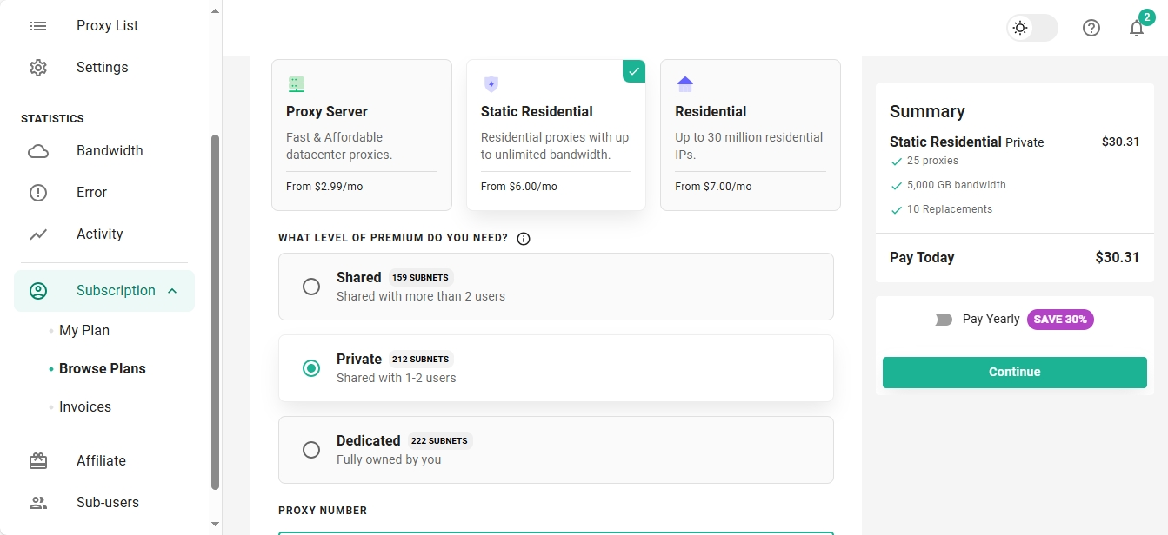Collapse the Subscription menu chevron
1168x535 pixels.
172,291
